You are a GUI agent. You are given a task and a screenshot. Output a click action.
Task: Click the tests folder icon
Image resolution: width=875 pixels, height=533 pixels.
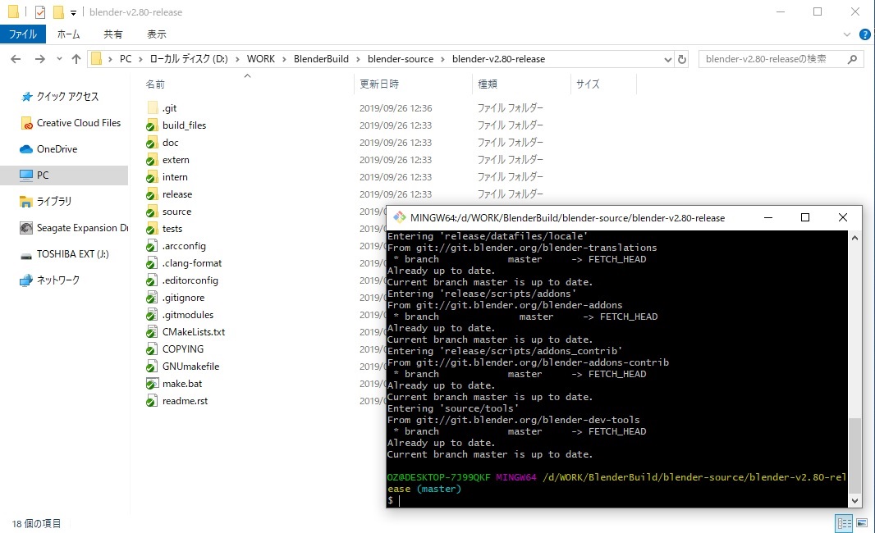pyautogui.click(x=152, y=229)
